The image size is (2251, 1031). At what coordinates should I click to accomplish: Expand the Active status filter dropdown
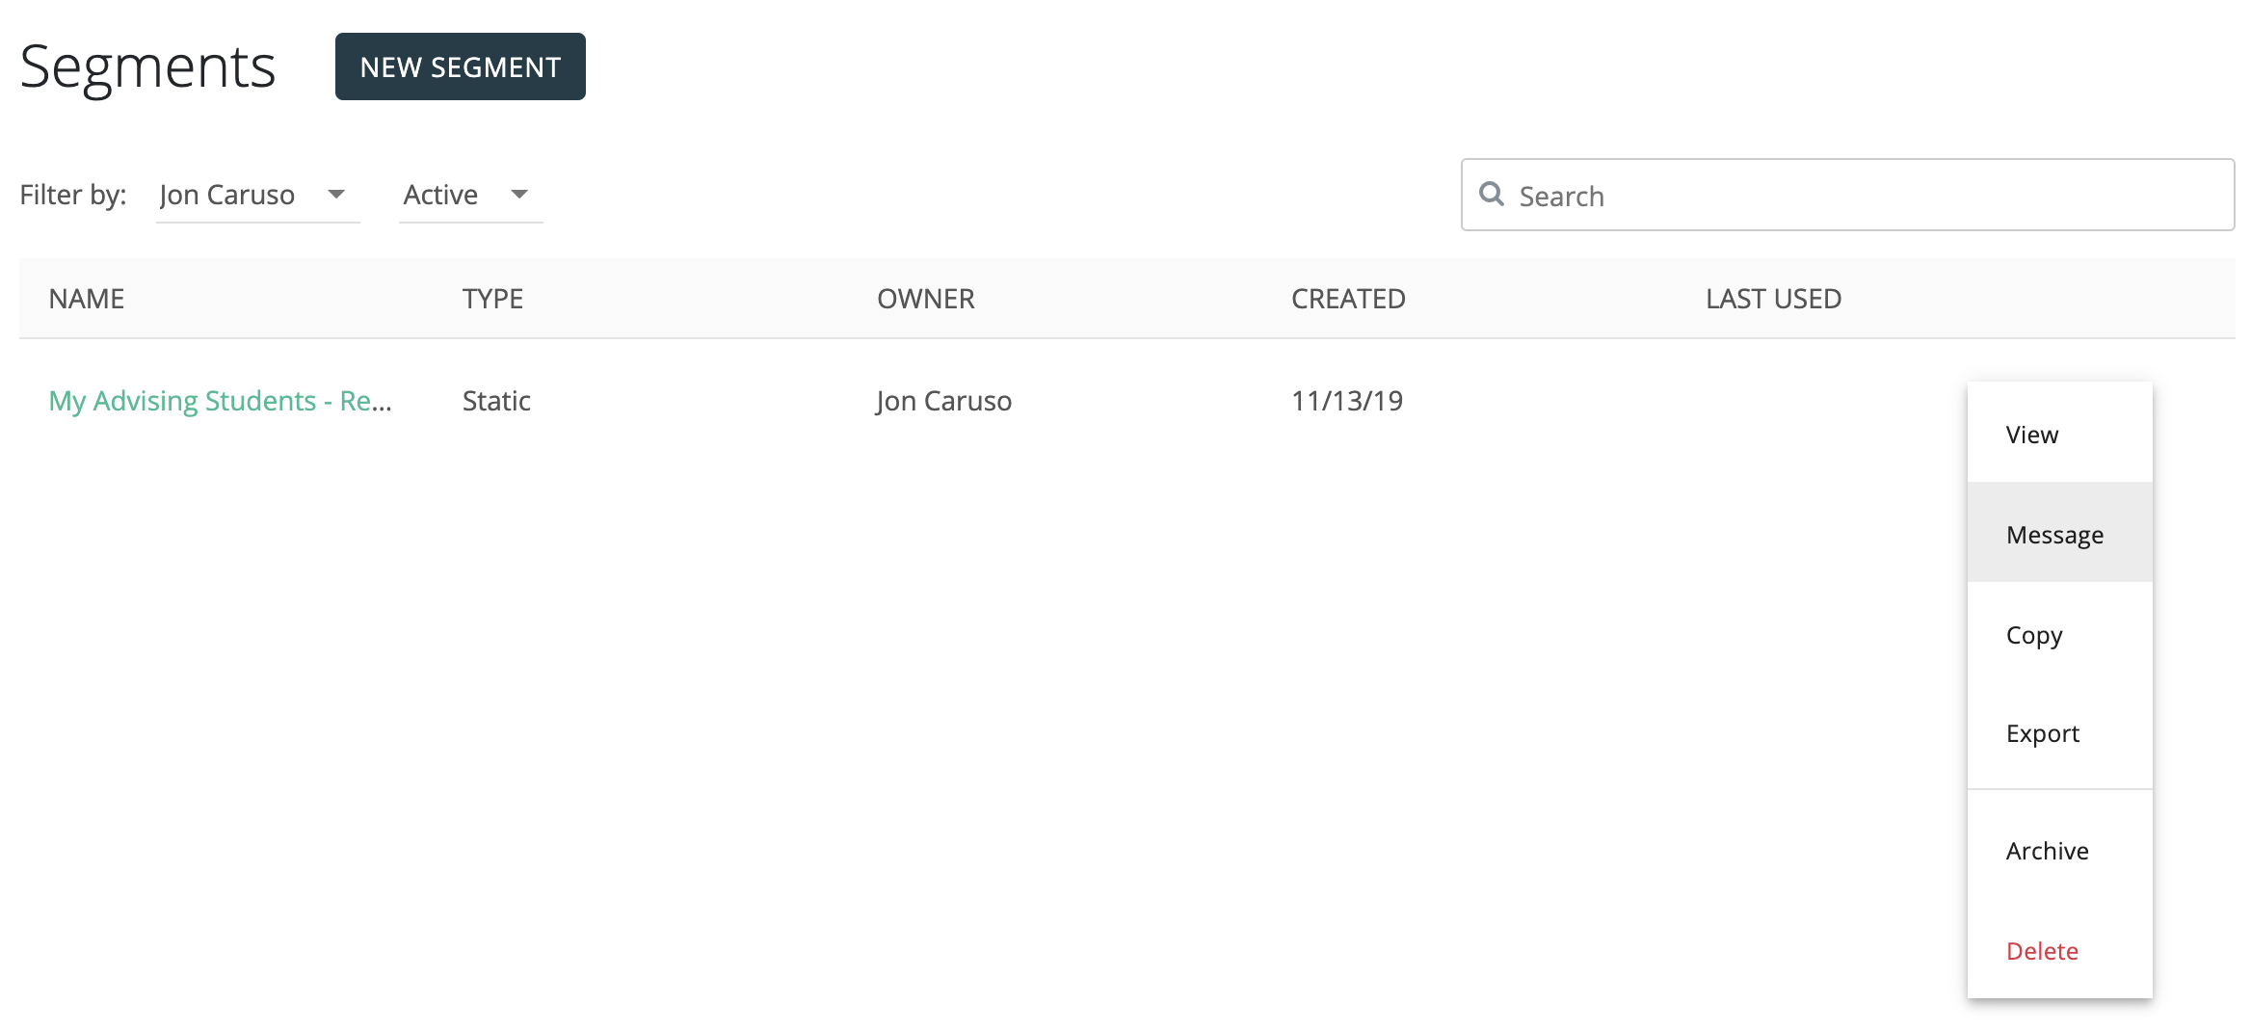click(x=469, y=196)
